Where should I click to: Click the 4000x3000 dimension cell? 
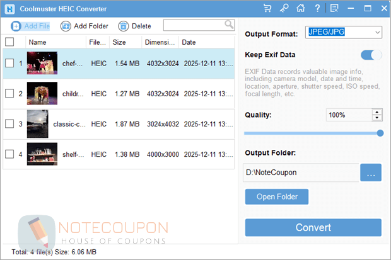[163, 154]
